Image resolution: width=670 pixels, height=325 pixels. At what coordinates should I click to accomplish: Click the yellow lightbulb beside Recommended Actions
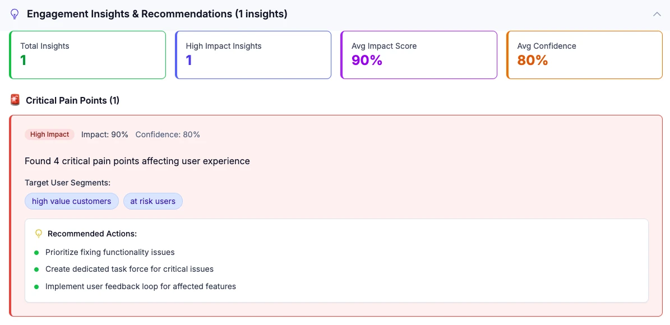[x=39, y=234]
